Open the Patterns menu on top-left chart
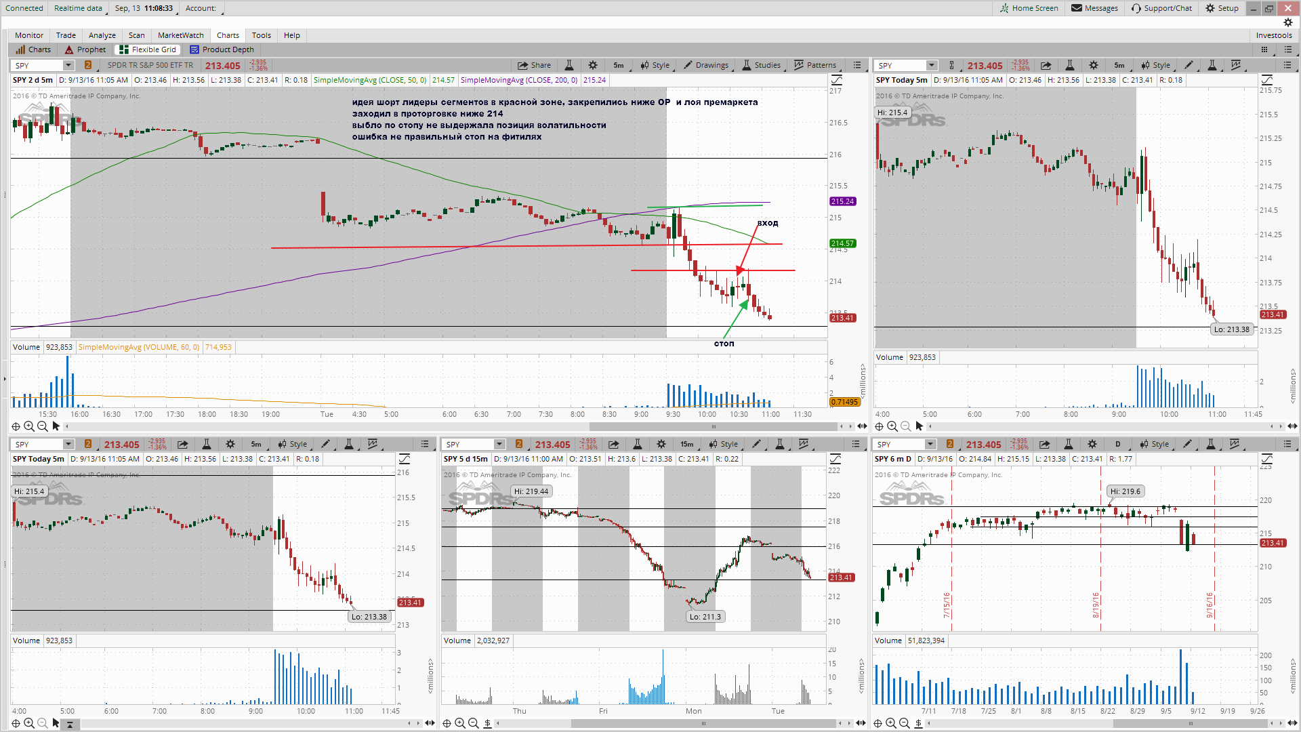Viewport: 1301px width, 732px height. (815, 65)
